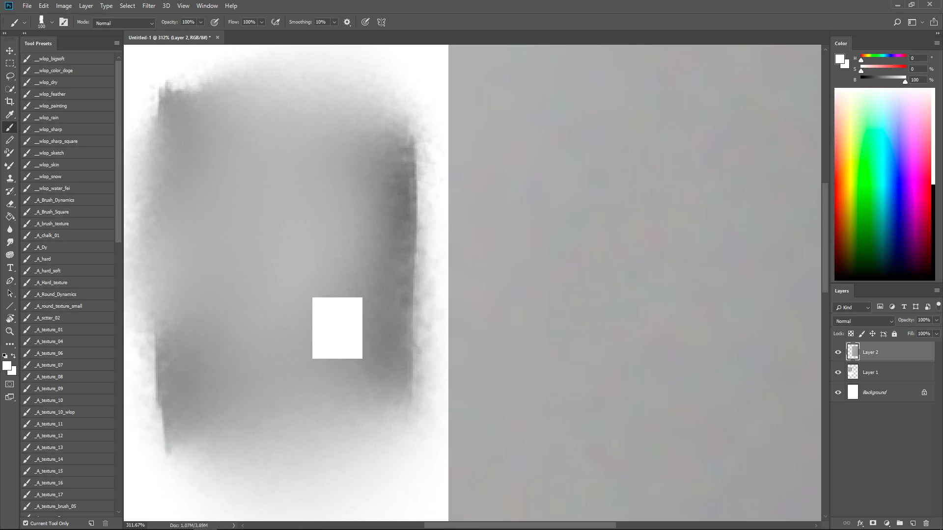This screenshot has height=530, width=943.
Task: Select the Eraser tool
Action: 10,204
